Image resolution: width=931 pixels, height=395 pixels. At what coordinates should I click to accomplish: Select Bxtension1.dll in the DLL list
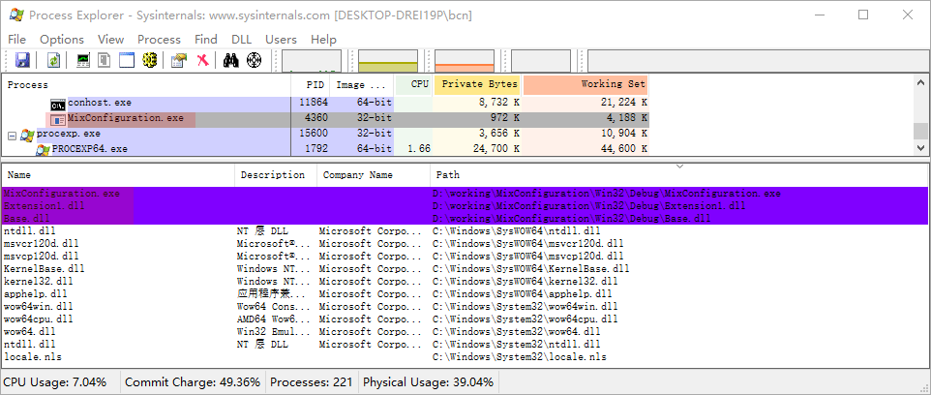[465, 206]
